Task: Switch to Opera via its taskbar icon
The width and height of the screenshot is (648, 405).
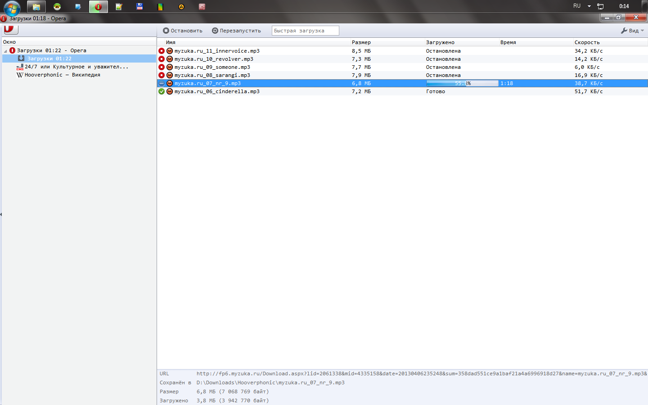Action: pos(98,7)
